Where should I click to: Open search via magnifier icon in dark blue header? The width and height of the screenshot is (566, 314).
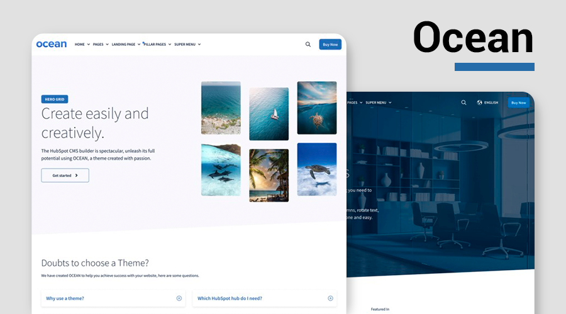pos(463,102)
